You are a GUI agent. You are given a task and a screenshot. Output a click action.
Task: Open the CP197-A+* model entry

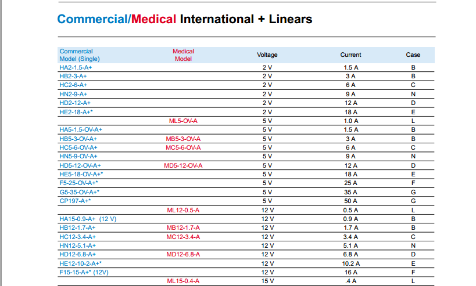point(76,201)
